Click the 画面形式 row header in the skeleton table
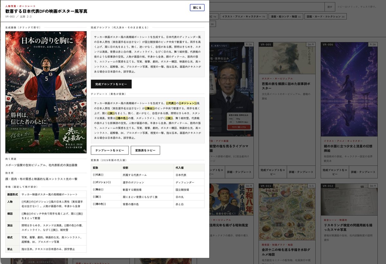 [x=13, y=194]
